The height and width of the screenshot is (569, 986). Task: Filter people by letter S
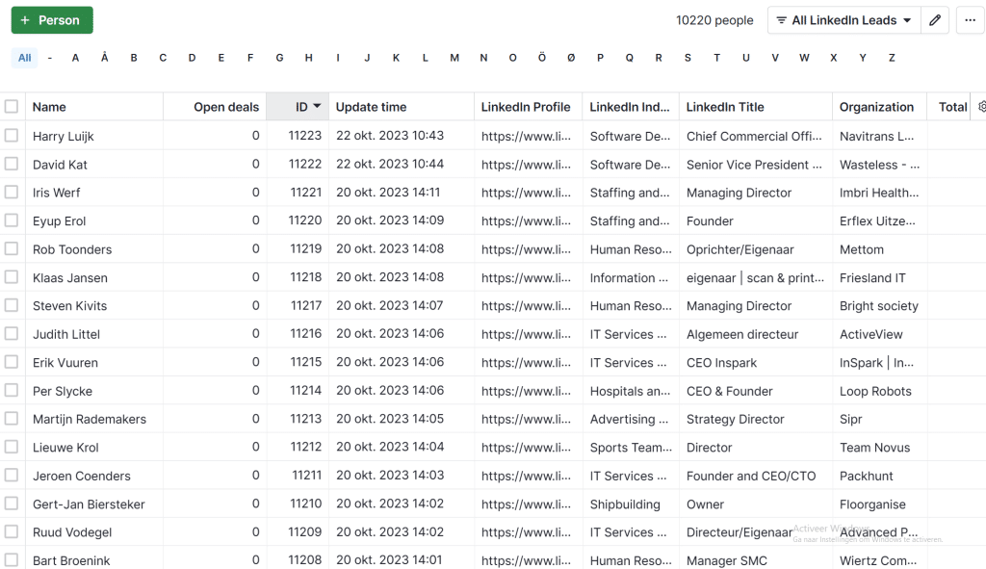click(688, 58)
